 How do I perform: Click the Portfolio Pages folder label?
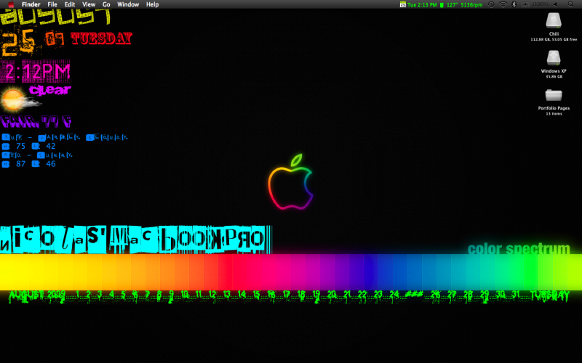pyautogui.click(x=554, y=108)
